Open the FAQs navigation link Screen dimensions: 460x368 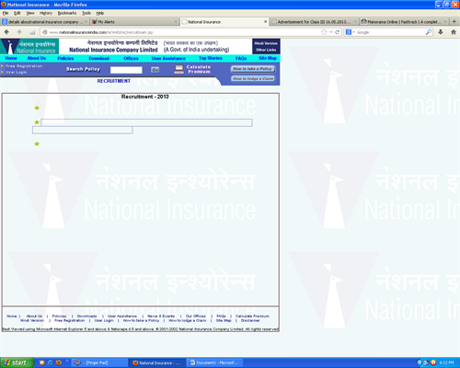(241, 58)
